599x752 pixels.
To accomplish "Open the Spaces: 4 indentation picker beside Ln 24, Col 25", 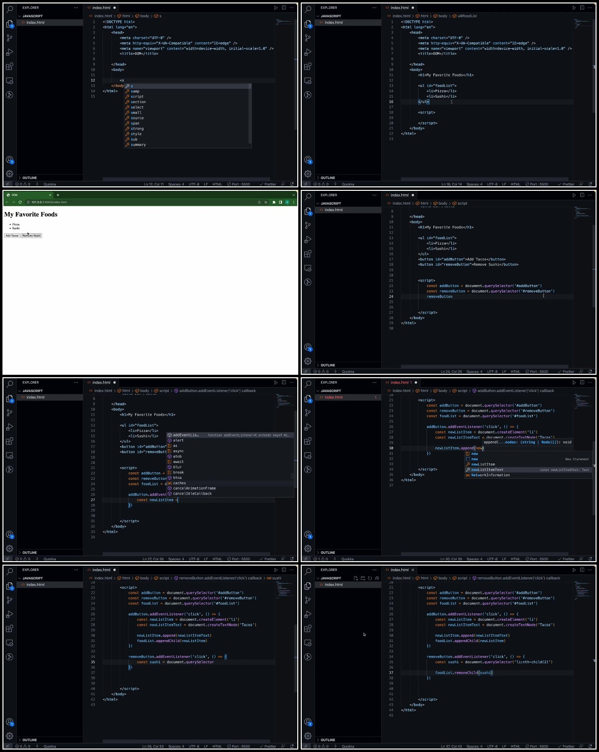I will click(474, 372).
